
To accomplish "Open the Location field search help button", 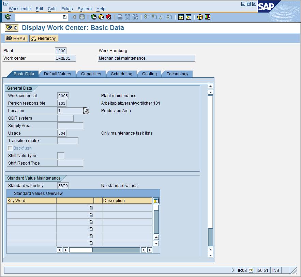I will tap(86, 111).
